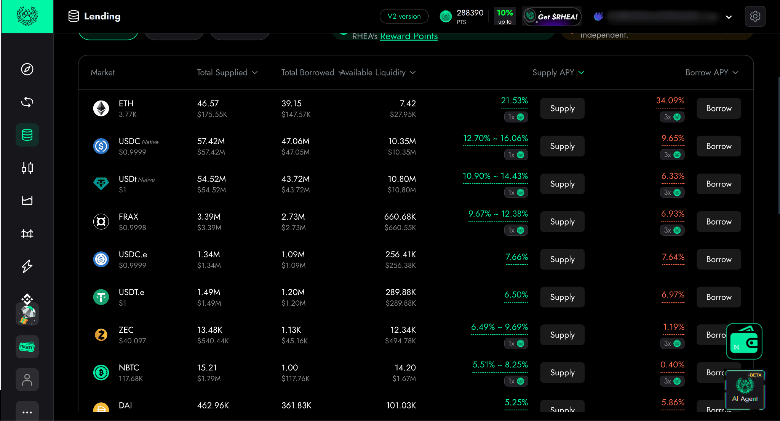The image size is (780, 421).
Task: Click the DAI market name
Action: click(x=125, y=405)
